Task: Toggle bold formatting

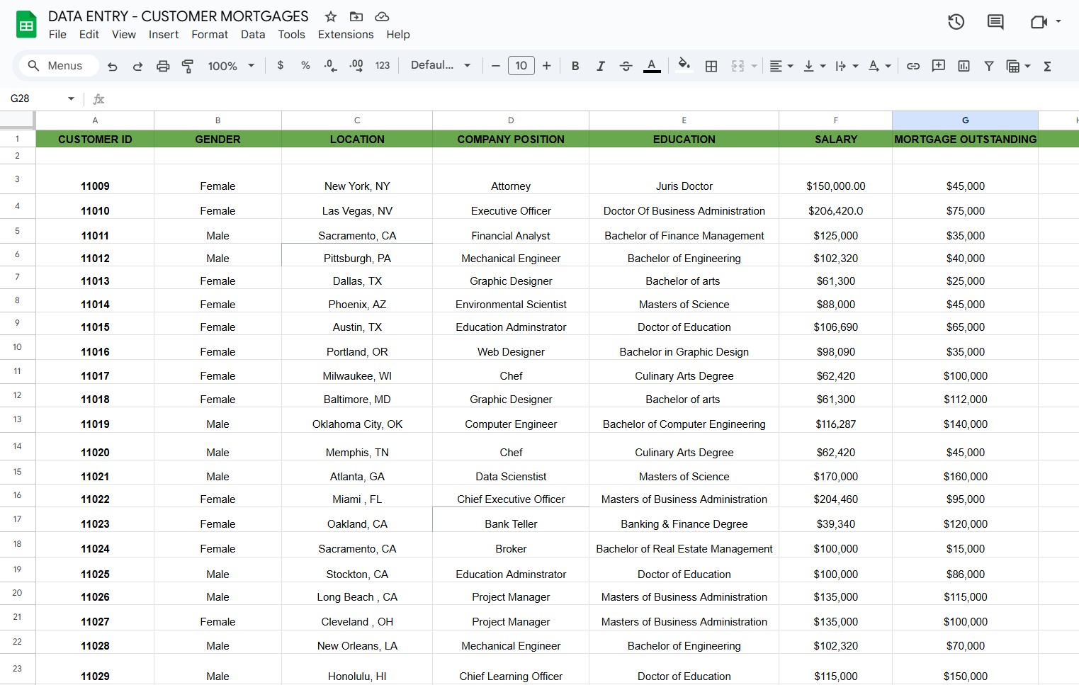Action: click(575, 66)
